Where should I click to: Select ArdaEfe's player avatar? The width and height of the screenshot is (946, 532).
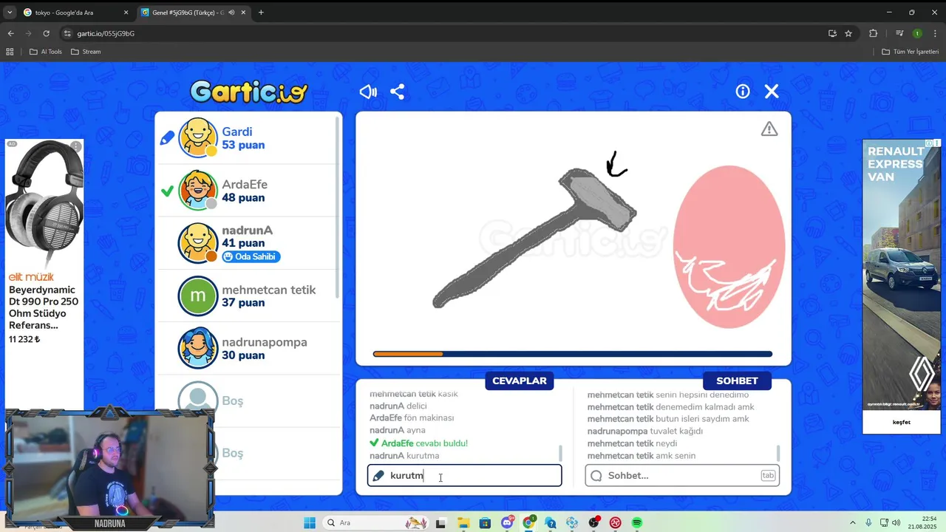click(x=197, y=191)
